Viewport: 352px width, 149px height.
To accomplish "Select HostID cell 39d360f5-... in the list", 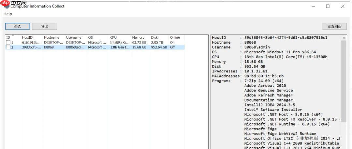I will pyautogui.click(x=31, y=47).
